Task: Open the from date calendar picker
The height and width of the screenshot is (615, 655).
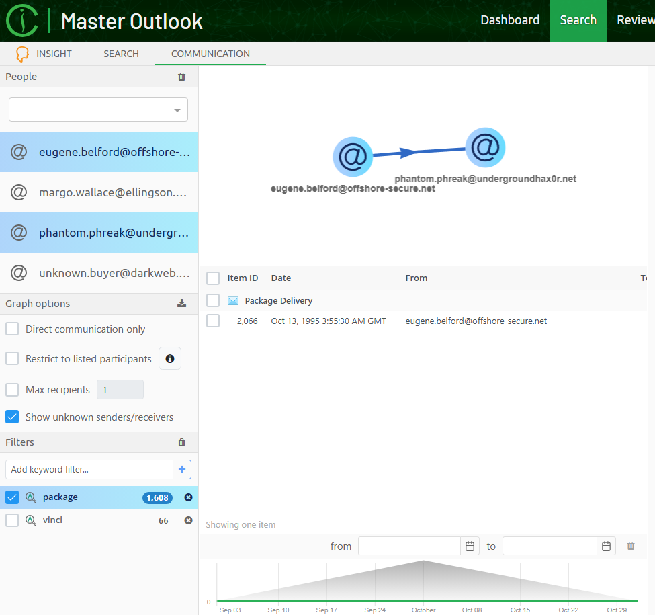Action: (x=470, y=546)
